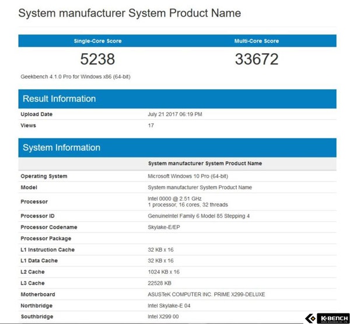Select the 22528 KB value
This screenshot has height=324, width=350.
point(159,283)
